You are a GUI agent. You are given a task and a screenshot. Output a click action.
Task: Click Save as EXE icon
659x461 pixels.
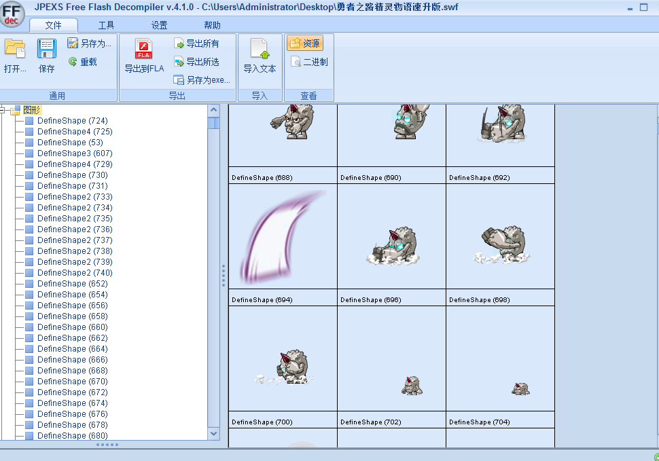click(179, 79)
